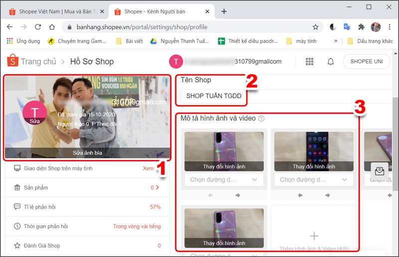Image resolution: width=399 pixels, height=257 pixels.
Task: Open the Google Translate extension
Action: [347, 27]
